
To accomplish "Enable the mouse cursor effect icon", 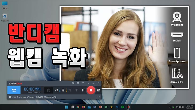I will pos(70,90).
